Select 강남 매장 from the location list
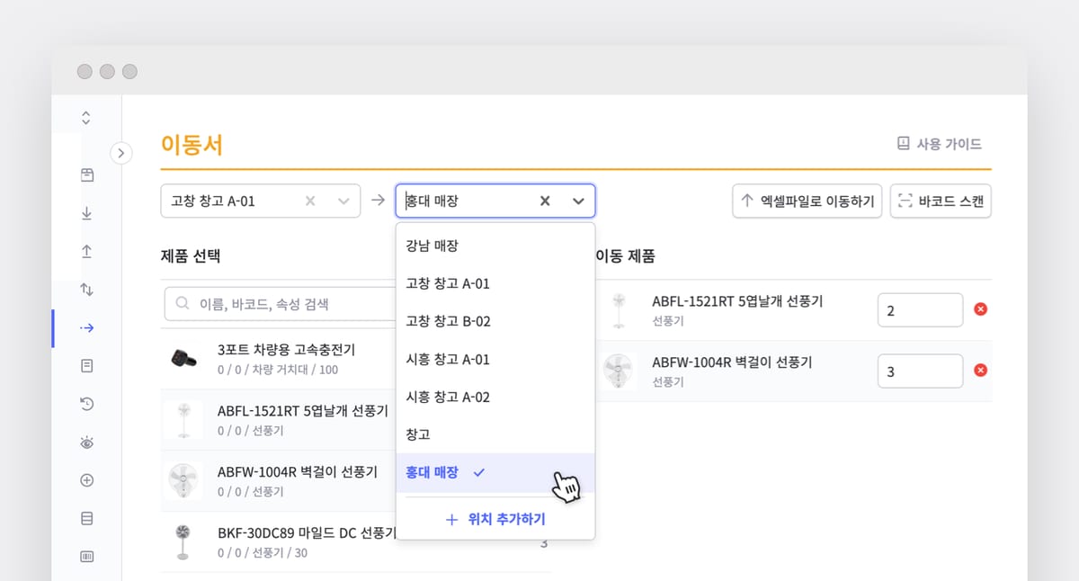This screenshot has height=581, width=1079. click(432, 246)
